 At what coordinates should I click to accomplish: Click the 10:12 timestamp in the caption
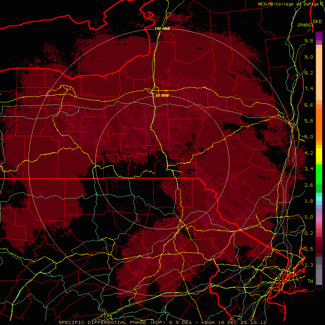(x=258, y=322)
